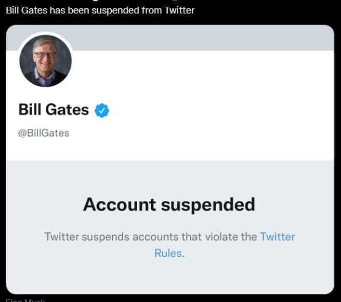
Task: Click the light gray suspension notice panel
Action: 170,227
